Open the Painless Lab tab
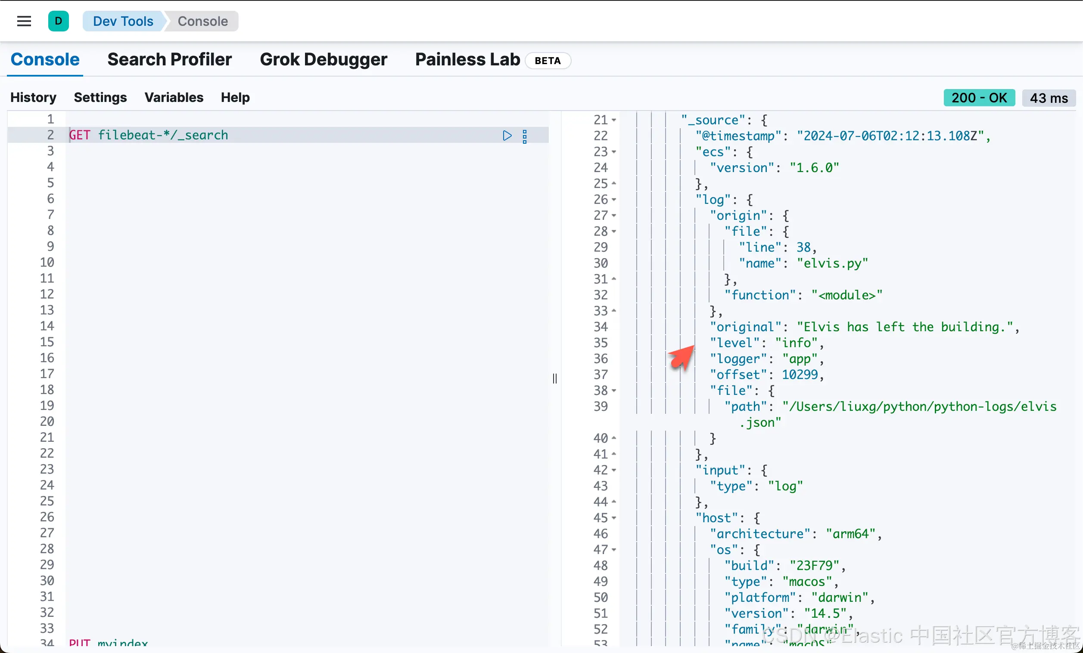The width and height of the screenshot is (1083, 653). click(467, 60)
